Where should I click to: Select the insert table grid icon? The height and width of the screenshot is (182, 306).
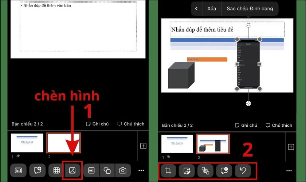(56, 170)
